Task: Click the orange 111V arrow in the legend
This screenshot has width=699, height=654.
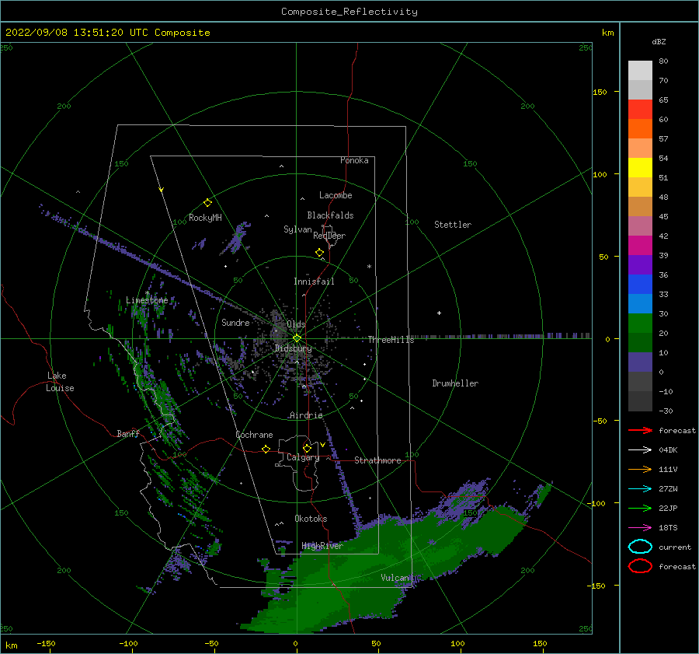Action: (x=640, y=469)
